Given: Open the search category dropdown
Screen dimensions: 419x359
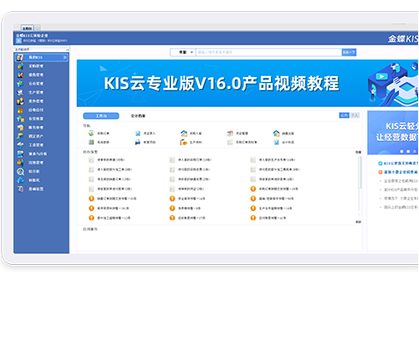Looking at the screenshot, I should [183, 52].
